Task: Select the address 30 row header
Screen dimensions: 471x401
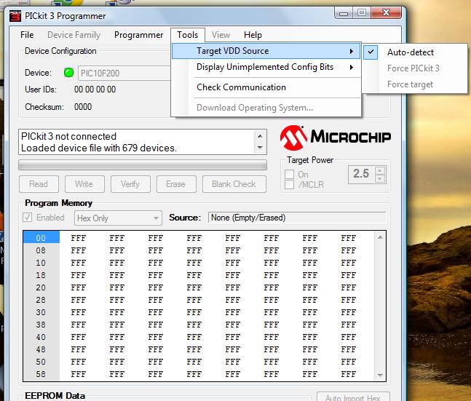Action: point(41,312)
